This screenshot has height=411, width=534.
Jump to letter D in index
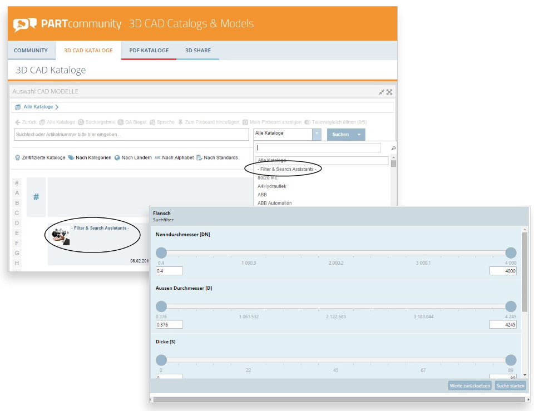[17, 223]
